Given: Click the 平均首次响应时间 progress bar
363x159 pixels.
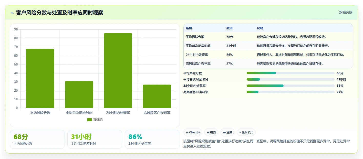Looking at the screenshot, I should click(291, 79).
